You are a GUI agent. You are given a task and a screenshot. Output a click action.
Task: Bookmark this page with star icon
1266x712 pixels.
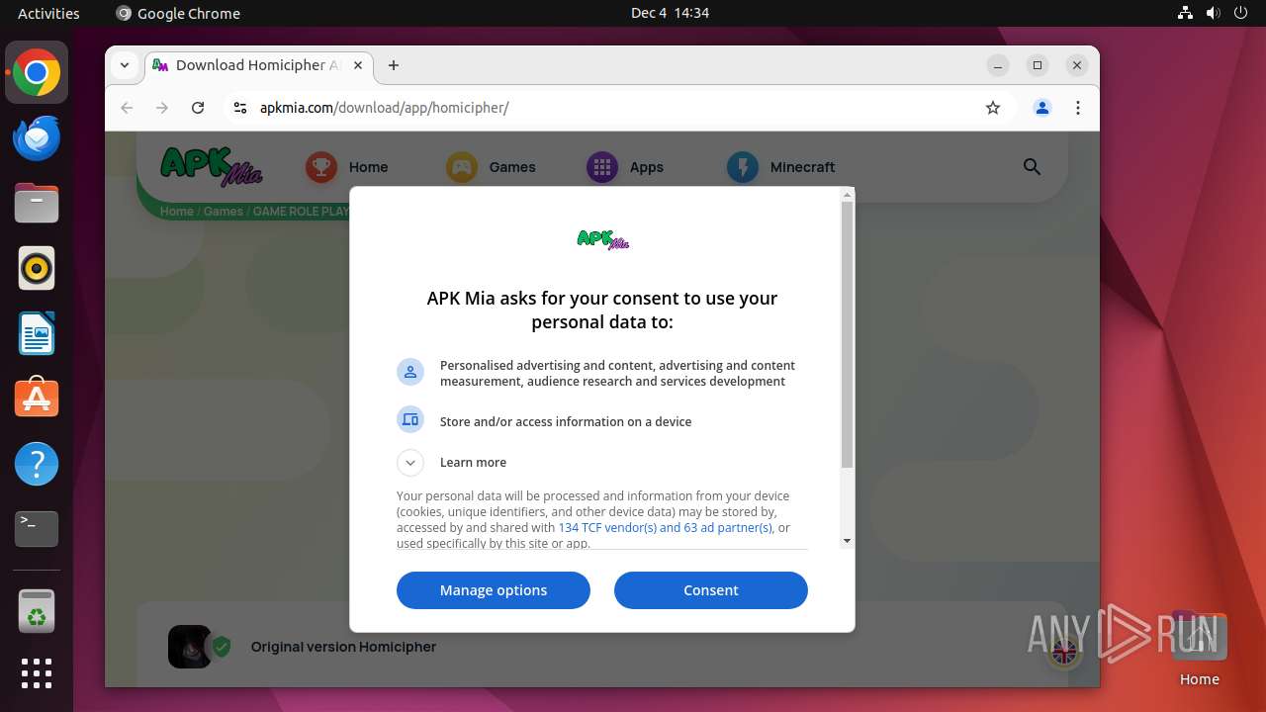pos(993,108)
